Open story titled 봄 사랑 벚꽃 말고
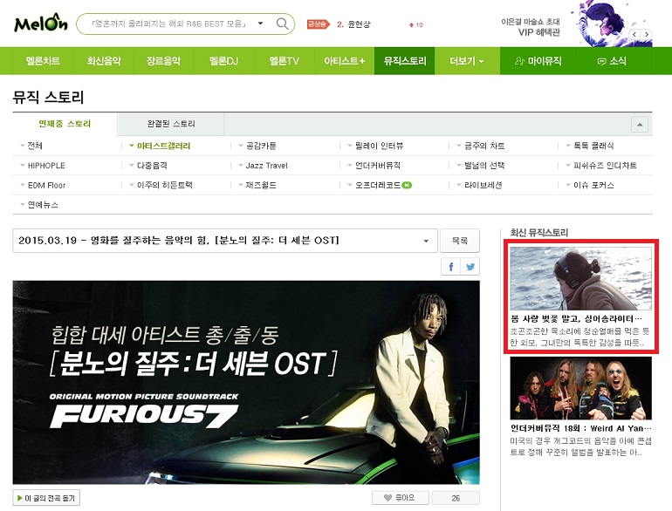The width and height of the screenshot is (672, 511). pos(576,318)
